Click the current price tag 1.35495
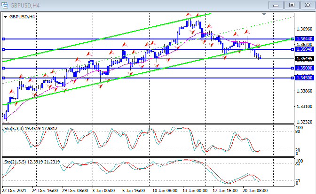The width and height of the screenshot is (316, 194). click(304, 59)
